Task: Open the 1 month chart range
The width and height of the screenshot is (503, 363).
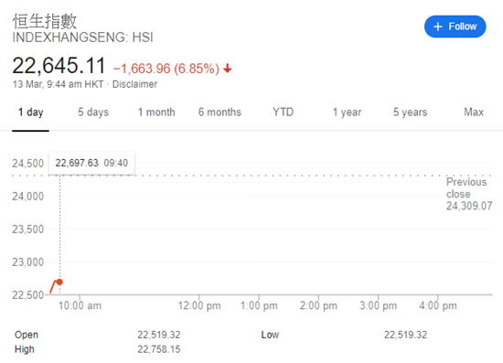Action: [x=156, y=112]
